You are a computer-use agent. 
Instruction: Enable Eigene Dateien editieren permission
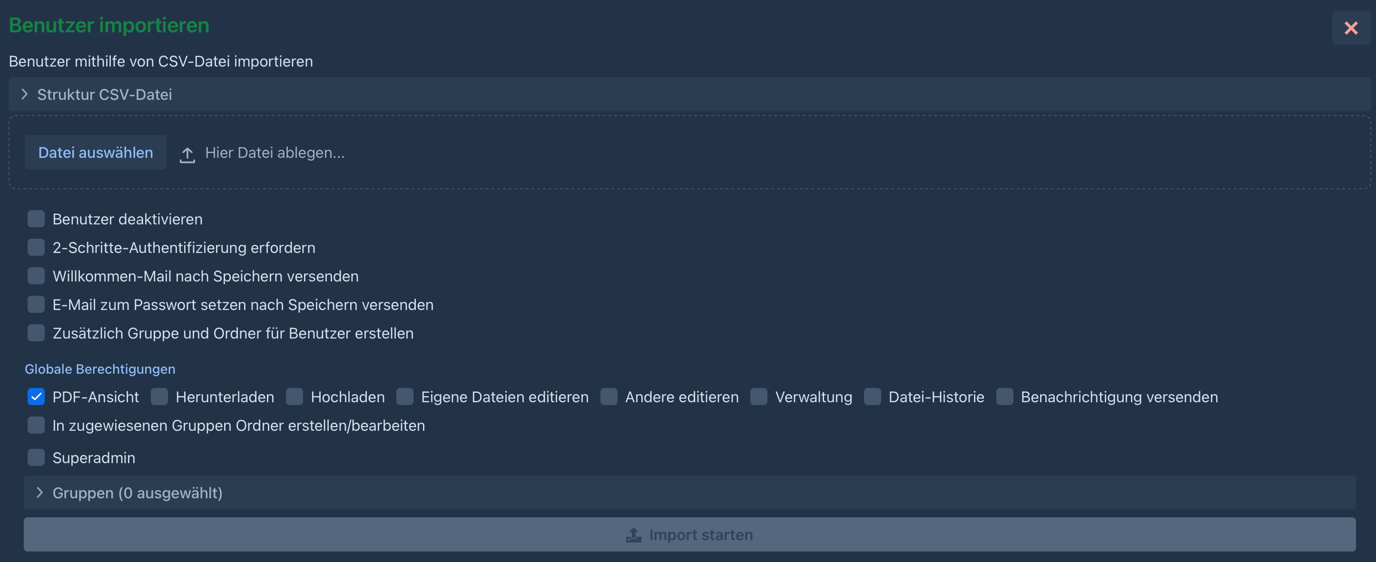[x=405, y=397]
